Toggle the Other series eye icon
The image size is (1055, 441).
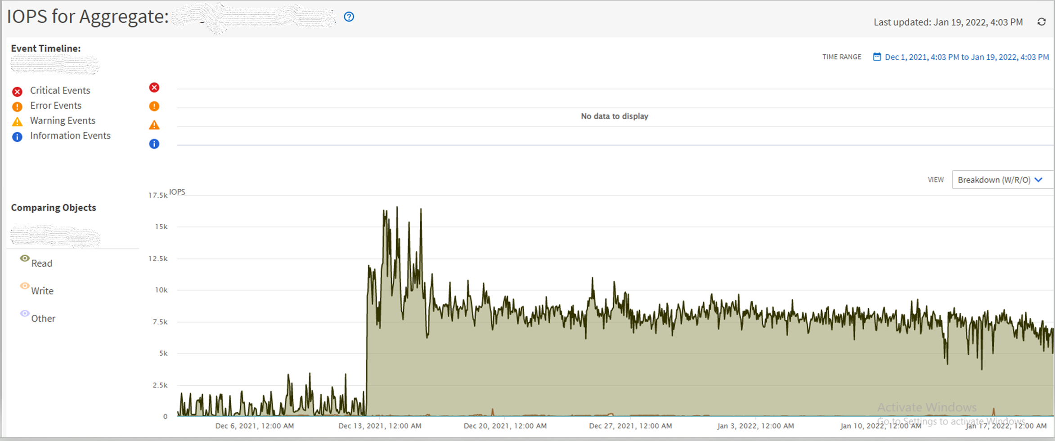(25, 313)
